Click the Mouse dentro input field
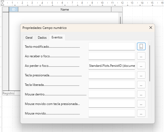The width and height of the screenshot is (164, 132). (x=112, y=94)
